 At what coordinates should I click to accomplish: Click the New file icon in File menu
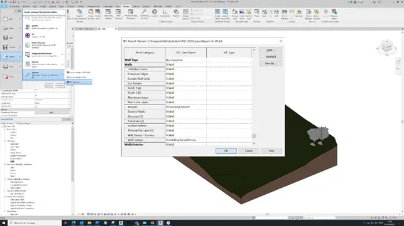pyautogui.click(x=6, y=19)
